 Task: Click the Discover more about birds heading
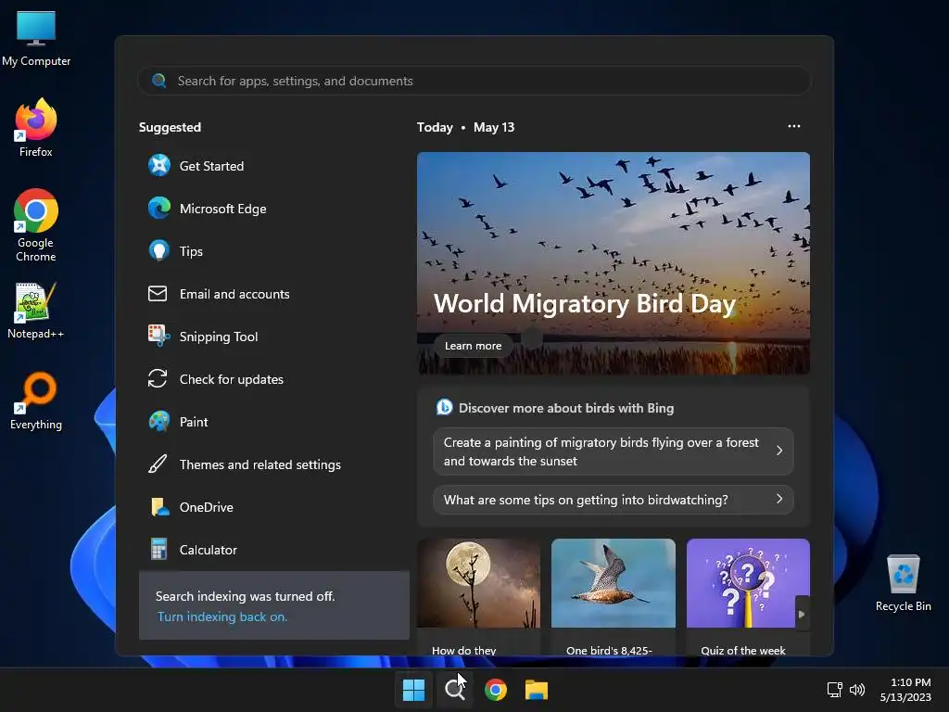[x=566, y=408]
